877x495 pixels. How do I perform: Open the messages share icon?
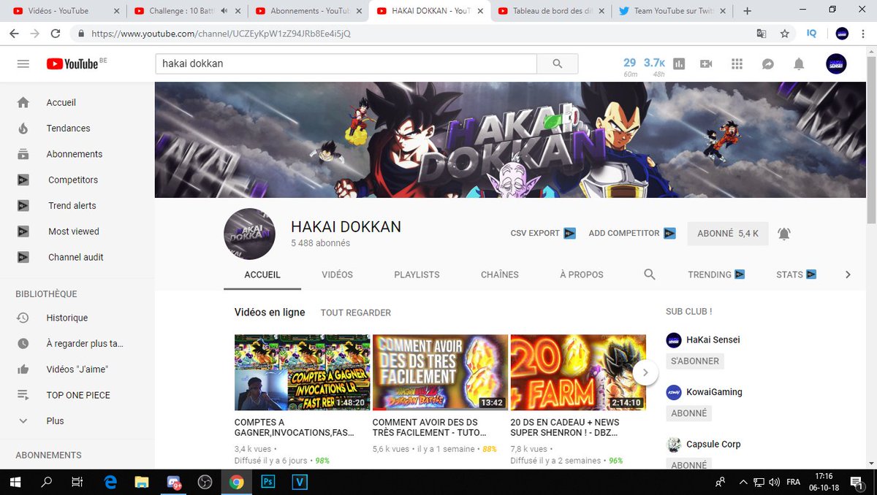[x=768, y=64]
